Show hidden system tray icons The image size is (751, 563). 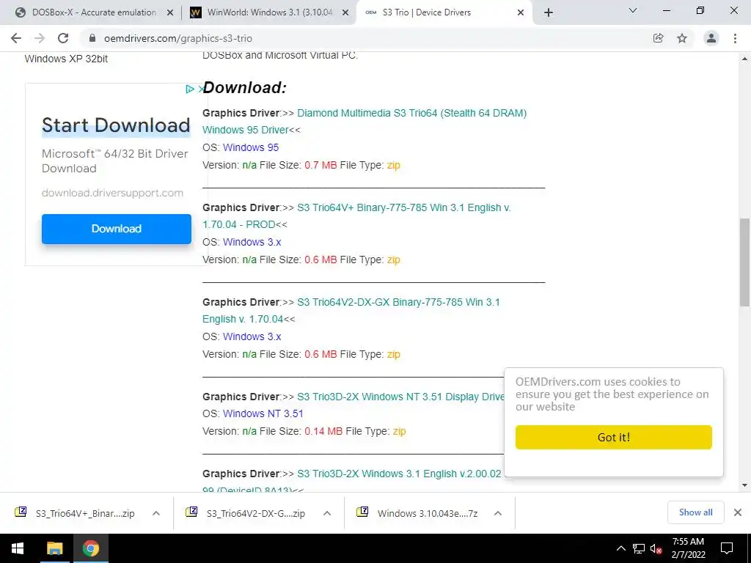tap(620, 548)
